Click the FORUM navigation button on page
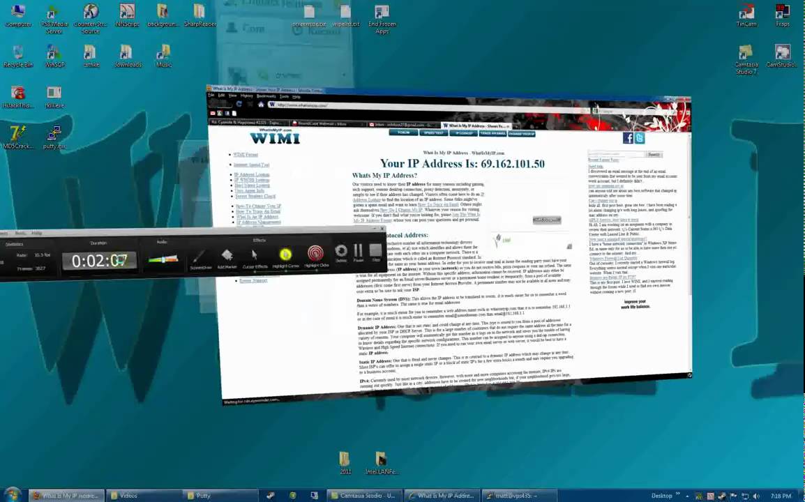This screenshot has width=805, height=502. tap(403, 132)
